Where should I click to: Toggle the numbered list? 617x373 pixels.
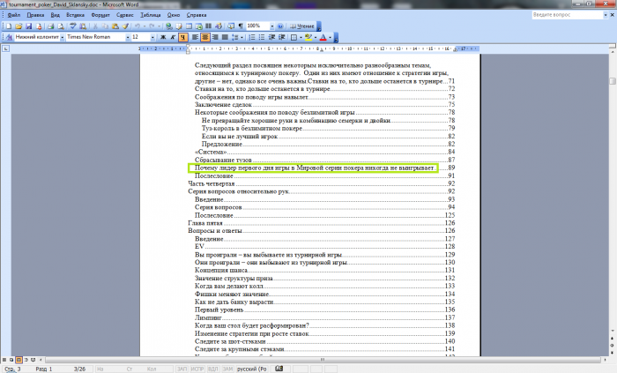[x=252, y=37]
